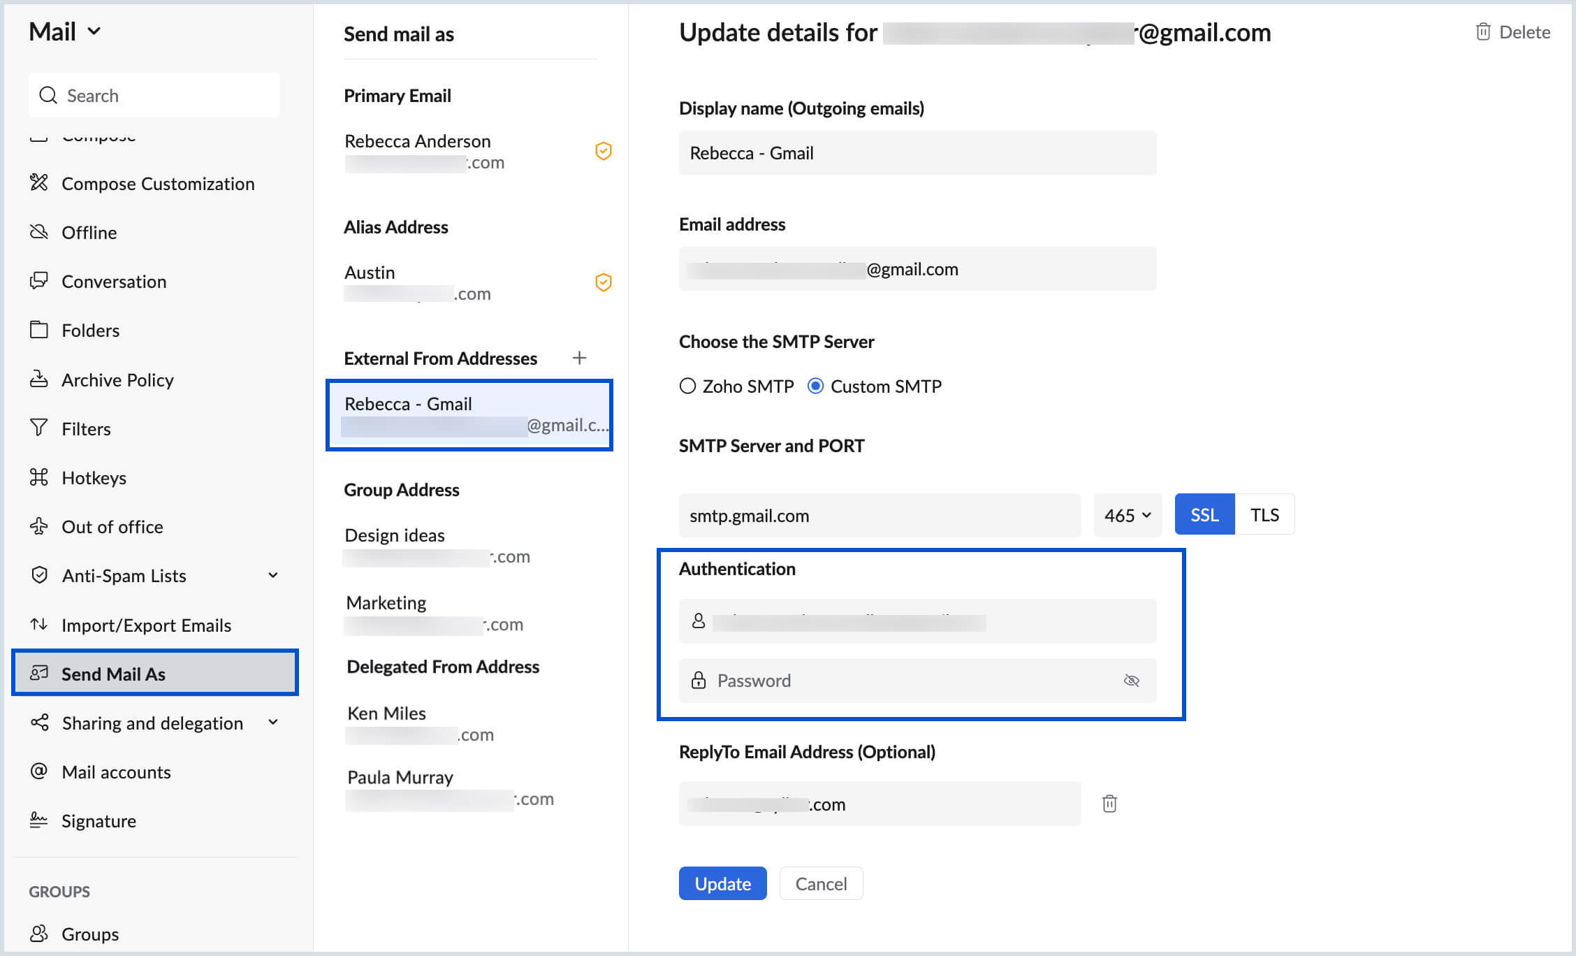Click Update to save changes
This screenshot has height=956, width=1576.
[723, 884]
